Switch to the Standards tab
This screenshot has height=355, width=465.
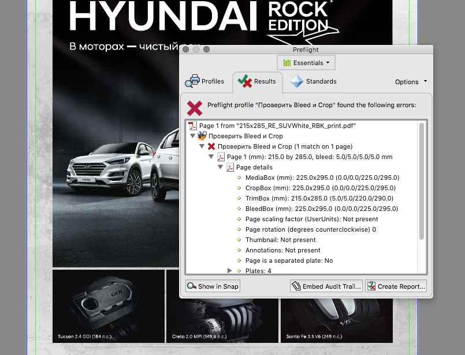point(313,81)
